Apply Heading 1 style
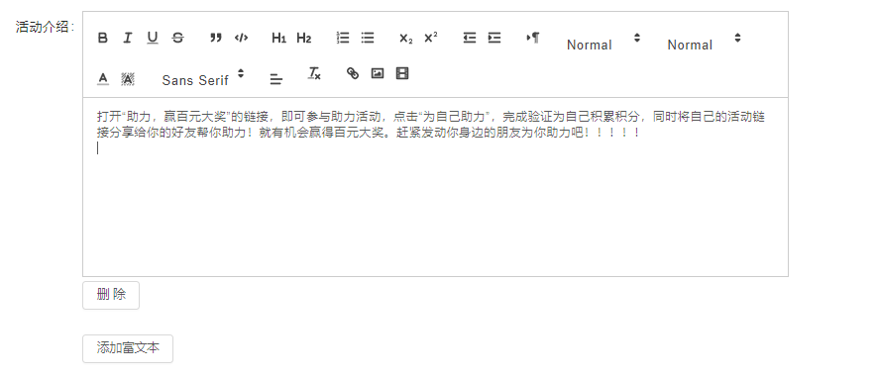 point(278,38)
